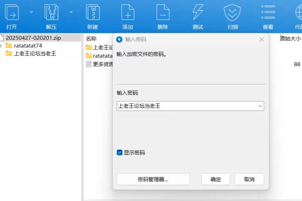Select the ratatata folder row in file list
Viewport: 302px width, 201px height.
point(99,56)
